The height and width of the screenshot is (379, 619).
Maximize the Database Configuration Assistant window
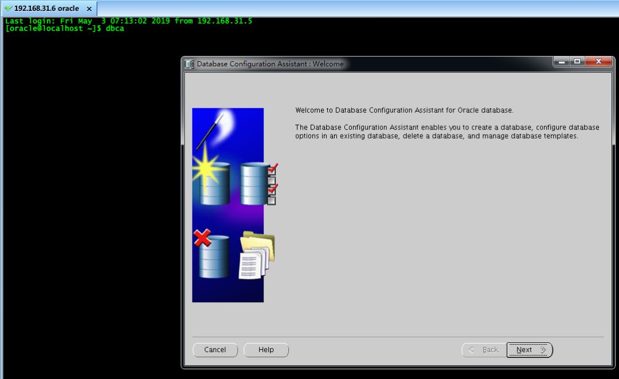[x=577, y=61]
